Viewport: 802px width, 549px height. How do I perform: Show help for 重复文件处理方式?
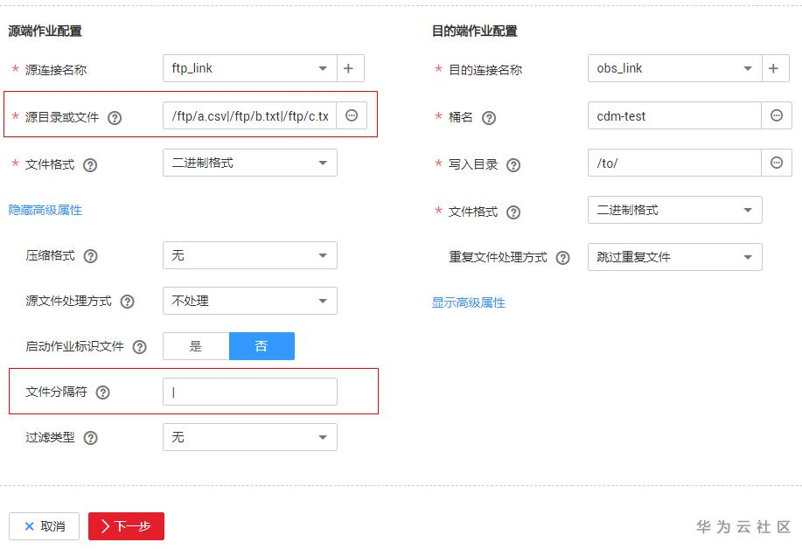pos(562,258)
